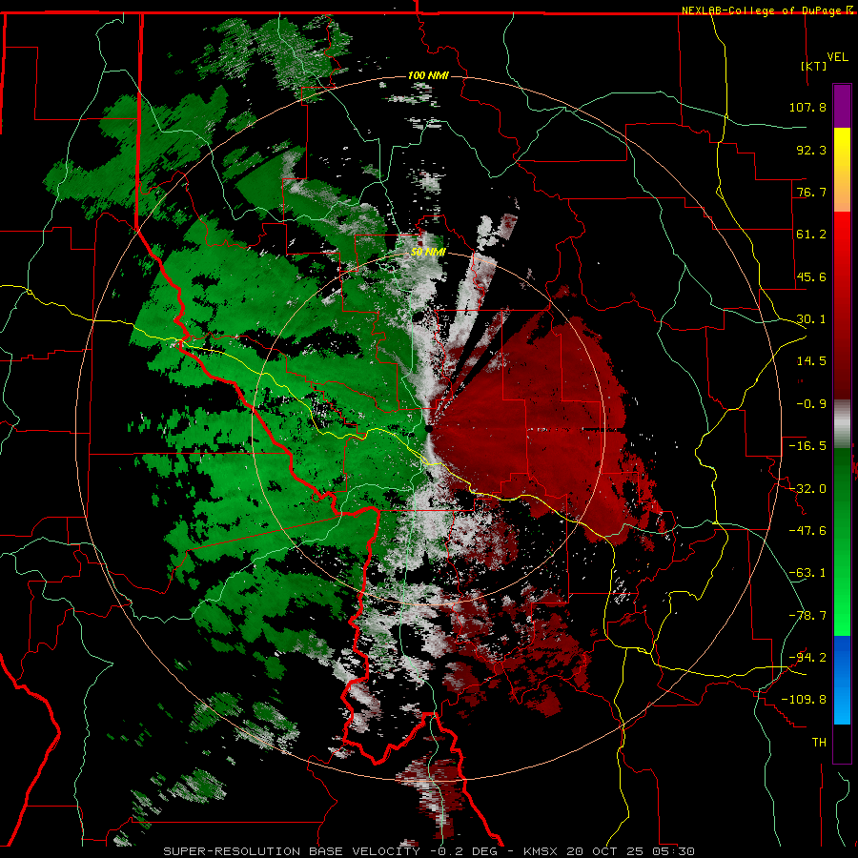Select the 30.1 legend value

click(x=811, y=319)
